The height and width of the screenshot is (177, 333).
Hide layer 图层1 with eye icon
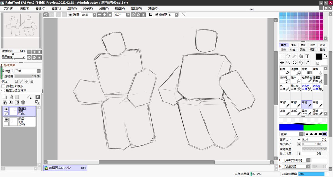6,119
